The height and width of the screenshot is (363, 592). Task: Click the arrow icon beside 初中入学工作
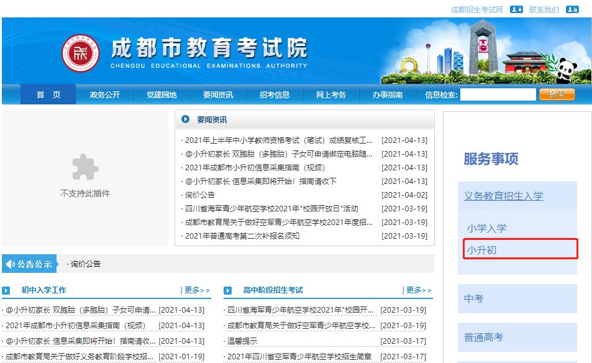pos(6,290)
